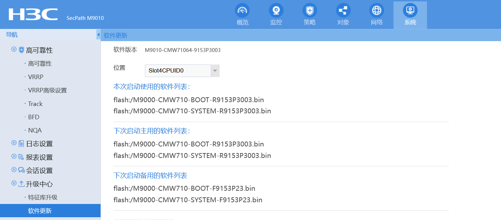Click the backup BOOT-F9153P23.bin file

(x=184, y=189)
